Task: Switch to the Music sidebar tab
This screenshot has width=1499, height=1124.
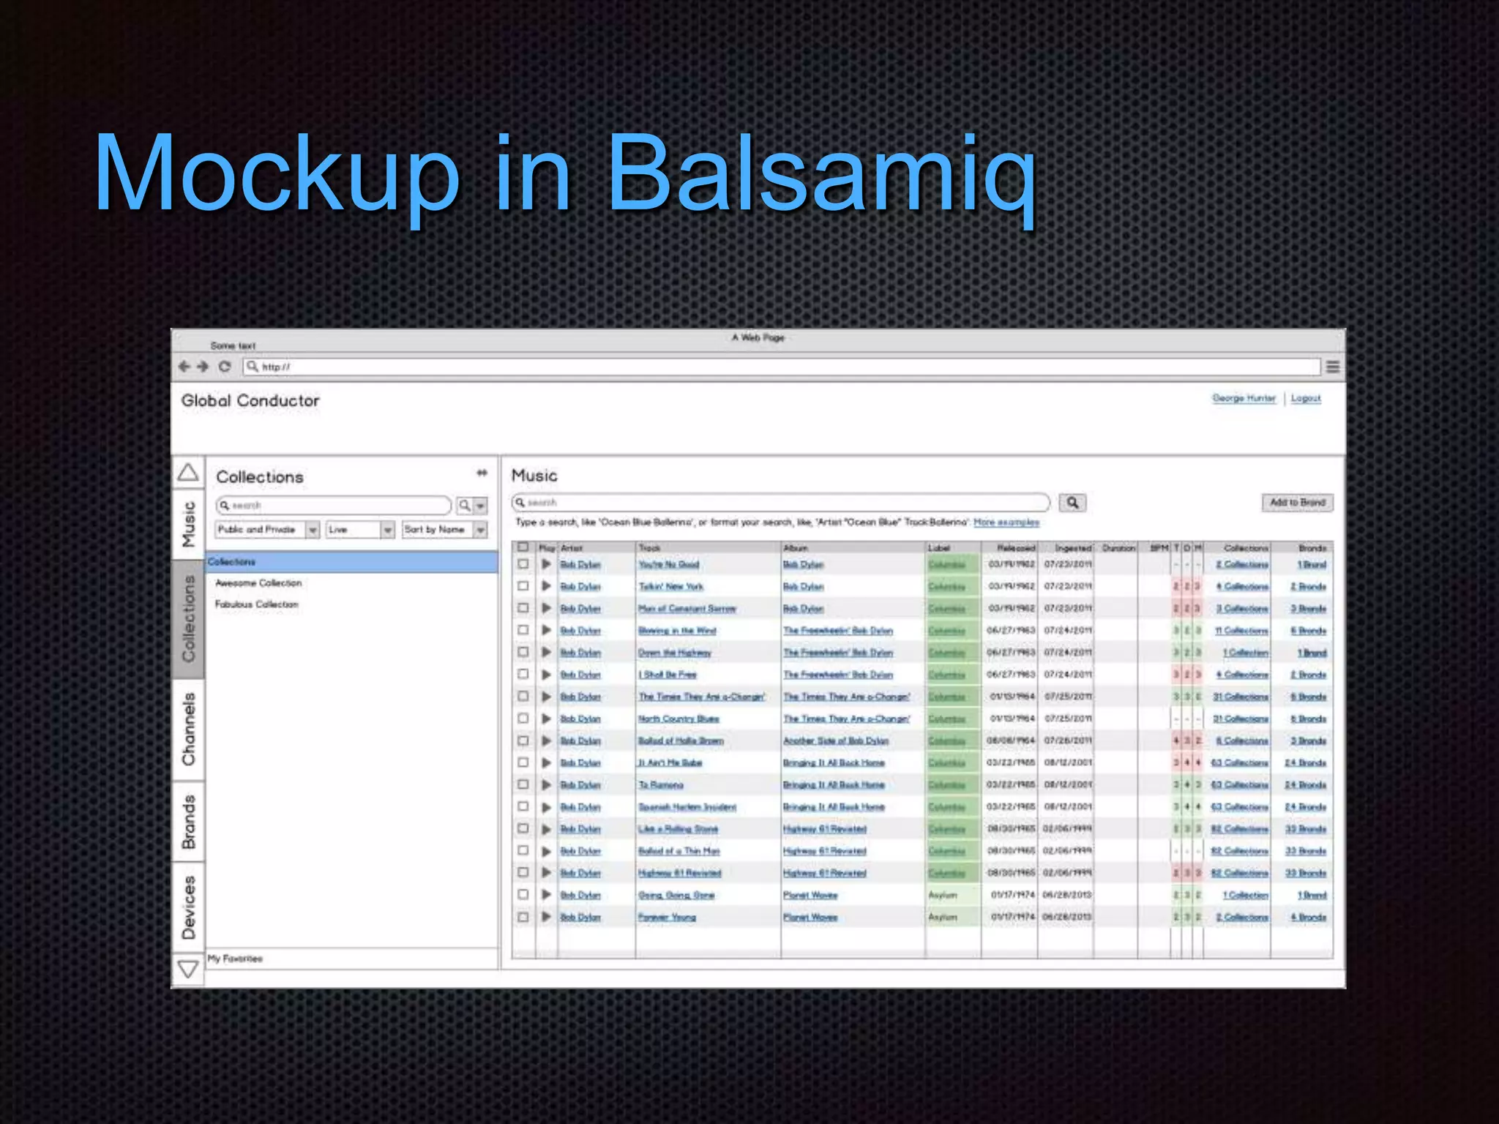Action: [x=189, y=524]
